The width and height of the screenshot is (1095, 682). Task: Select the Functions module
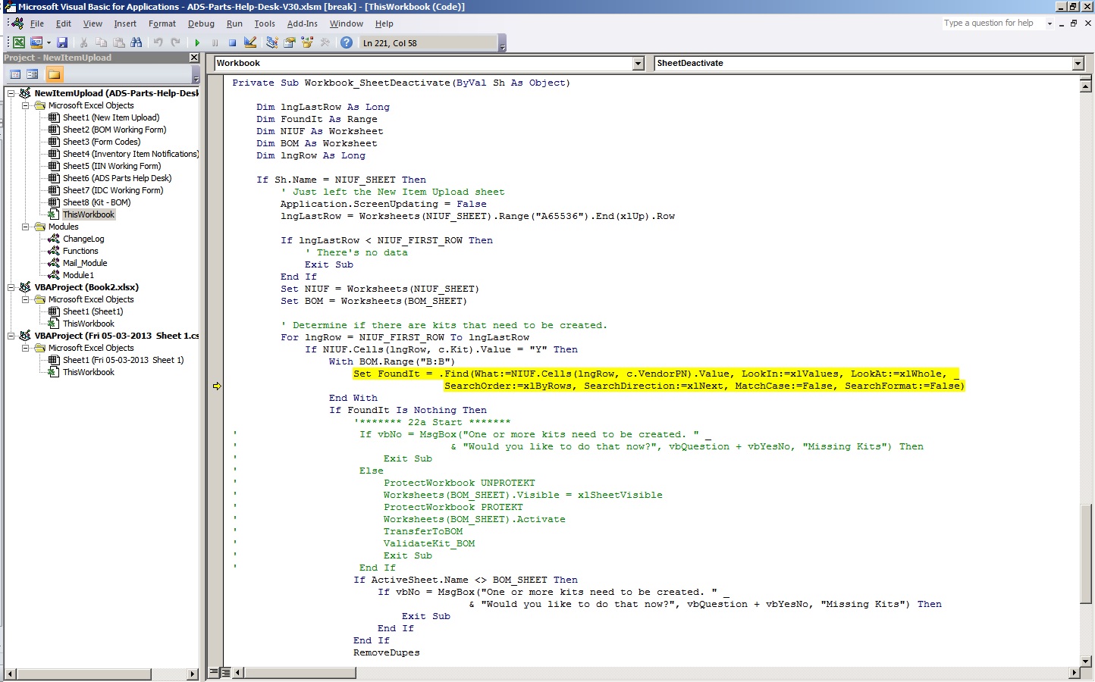(x=80, y=251)
